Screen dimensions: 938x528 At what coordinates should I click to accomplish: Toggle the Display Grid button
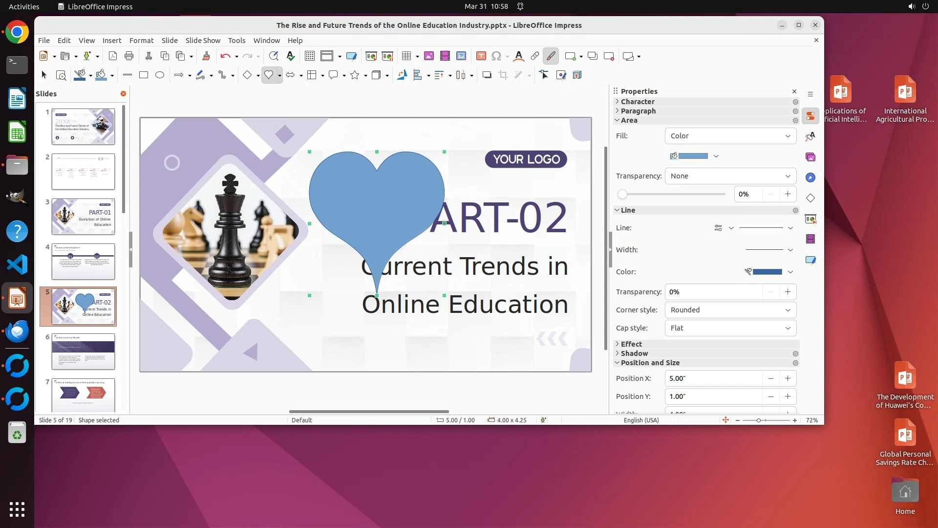tap(310, 56)
